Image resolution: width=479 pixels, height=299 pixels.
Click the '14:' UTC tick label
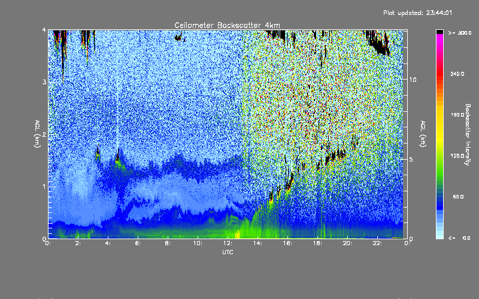pyautogui.click(x=257, y=243)
